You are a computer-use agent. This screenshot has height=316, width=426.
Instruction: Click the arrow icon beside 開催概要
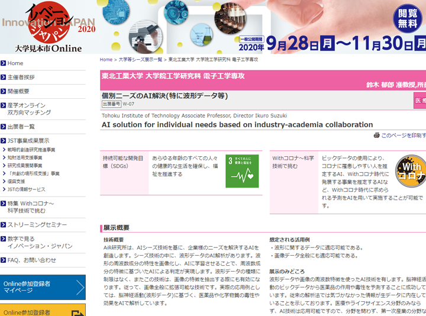click(4, 91)
